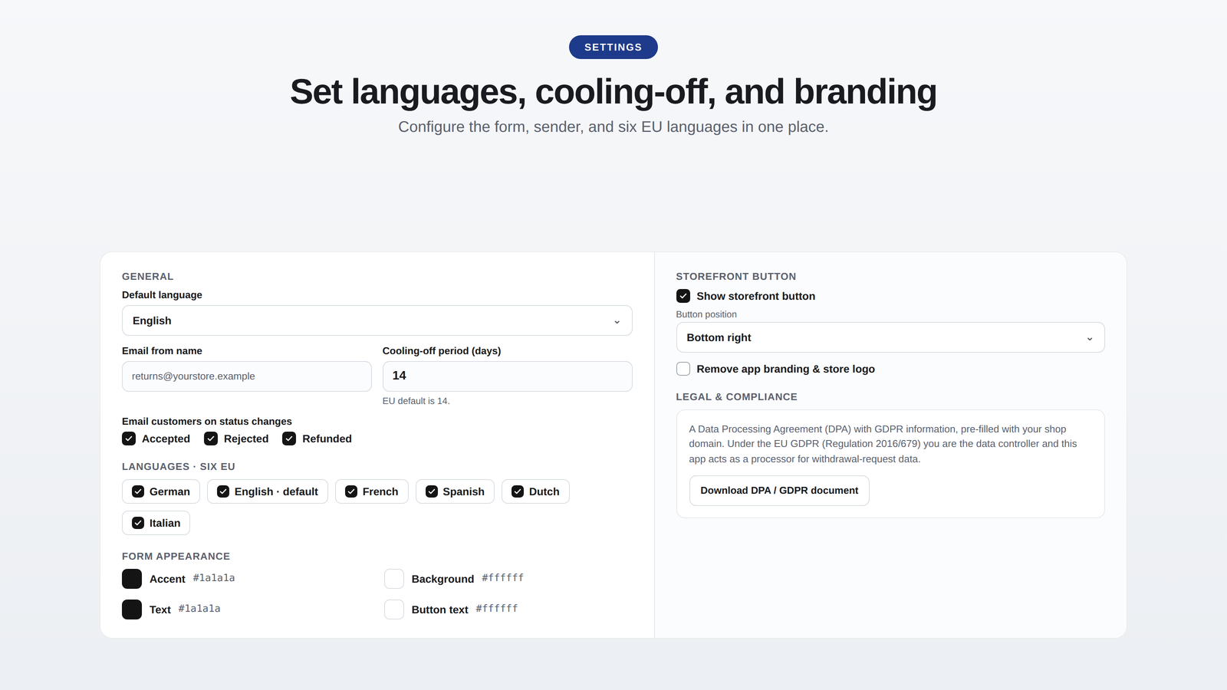Toggle the French language chip
1227x690 pixels.
(x=372, y=491)
